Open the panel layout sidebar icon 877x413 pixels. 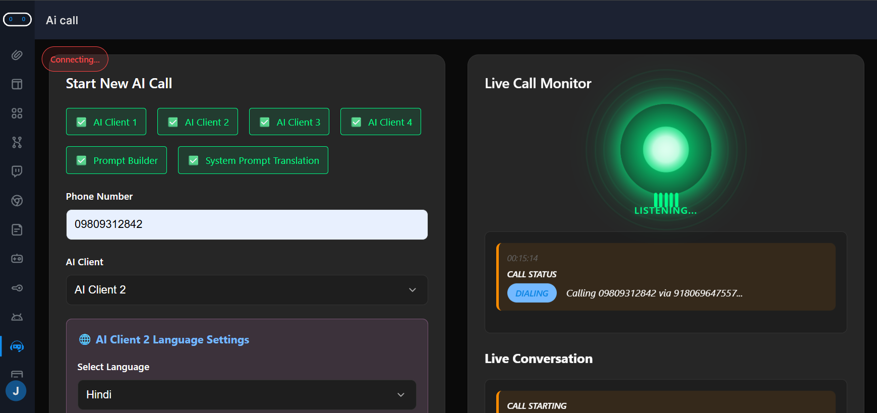(17, 84)
